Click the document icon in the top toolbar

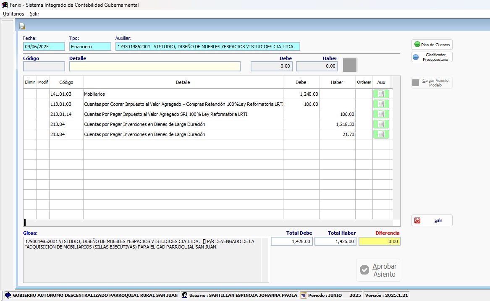(22, 26)
